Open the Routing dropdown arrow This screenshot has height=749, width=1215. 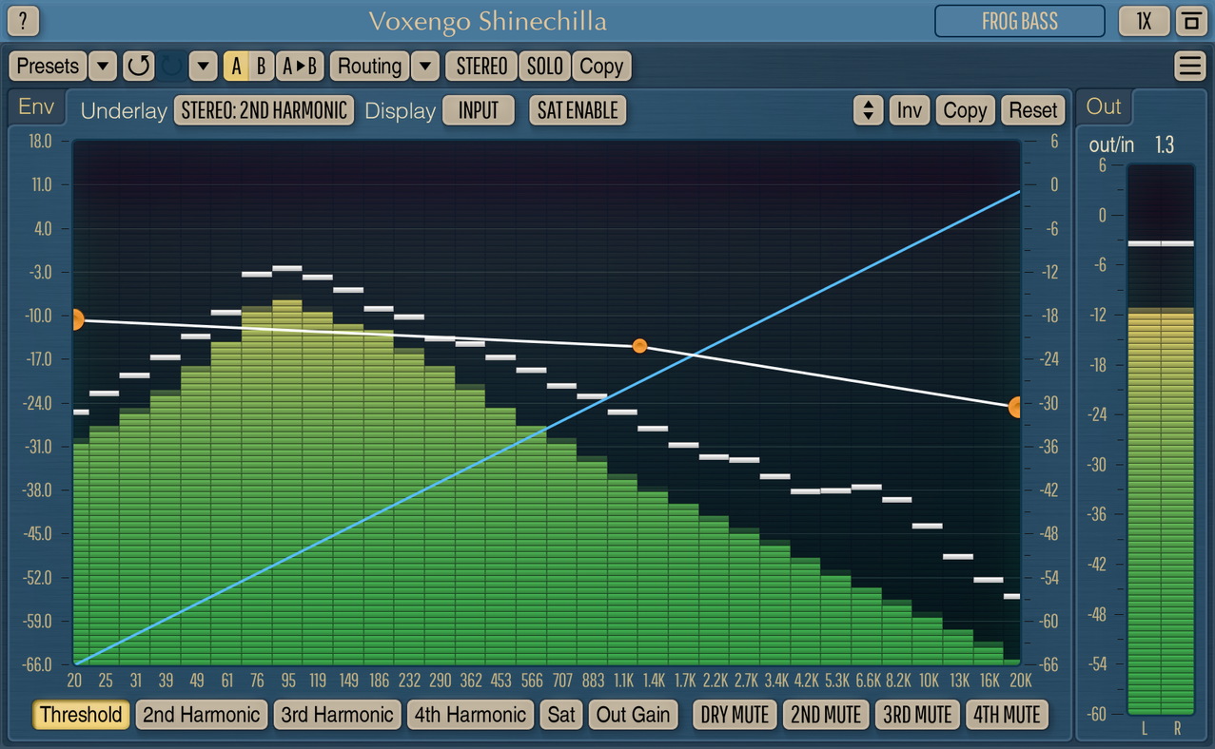click(425, 66)
